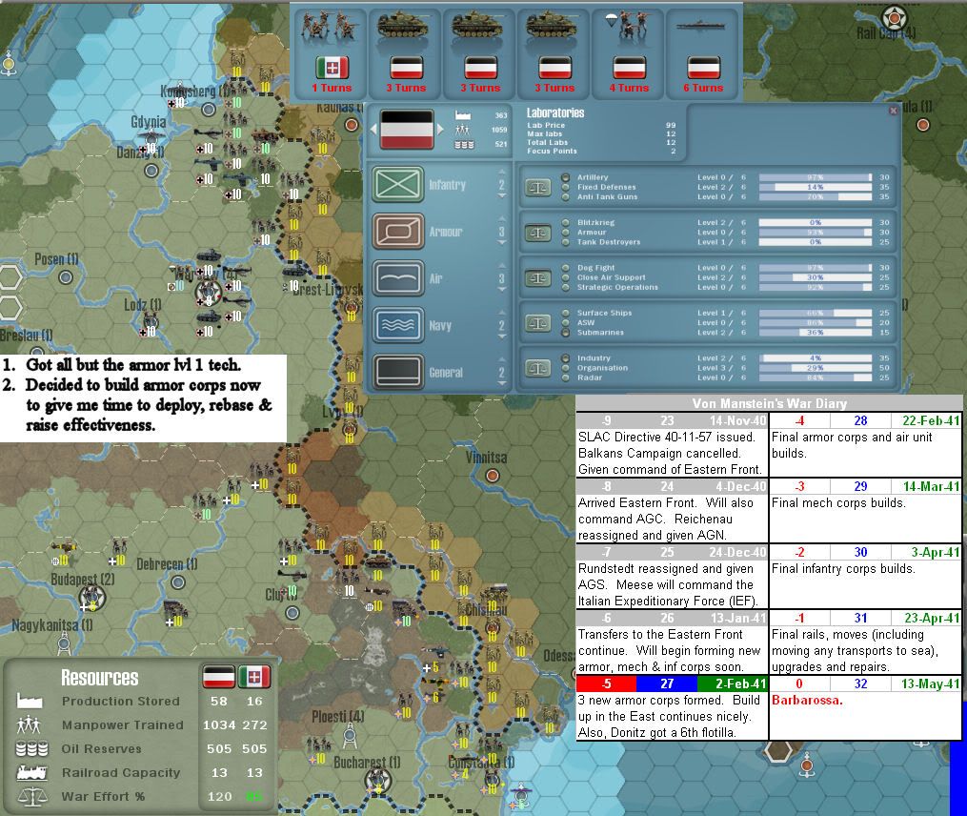Select the submarine unit arriving in 6 Turns
This screenshot has width=967, height=816.
click(x=703, y=52)
